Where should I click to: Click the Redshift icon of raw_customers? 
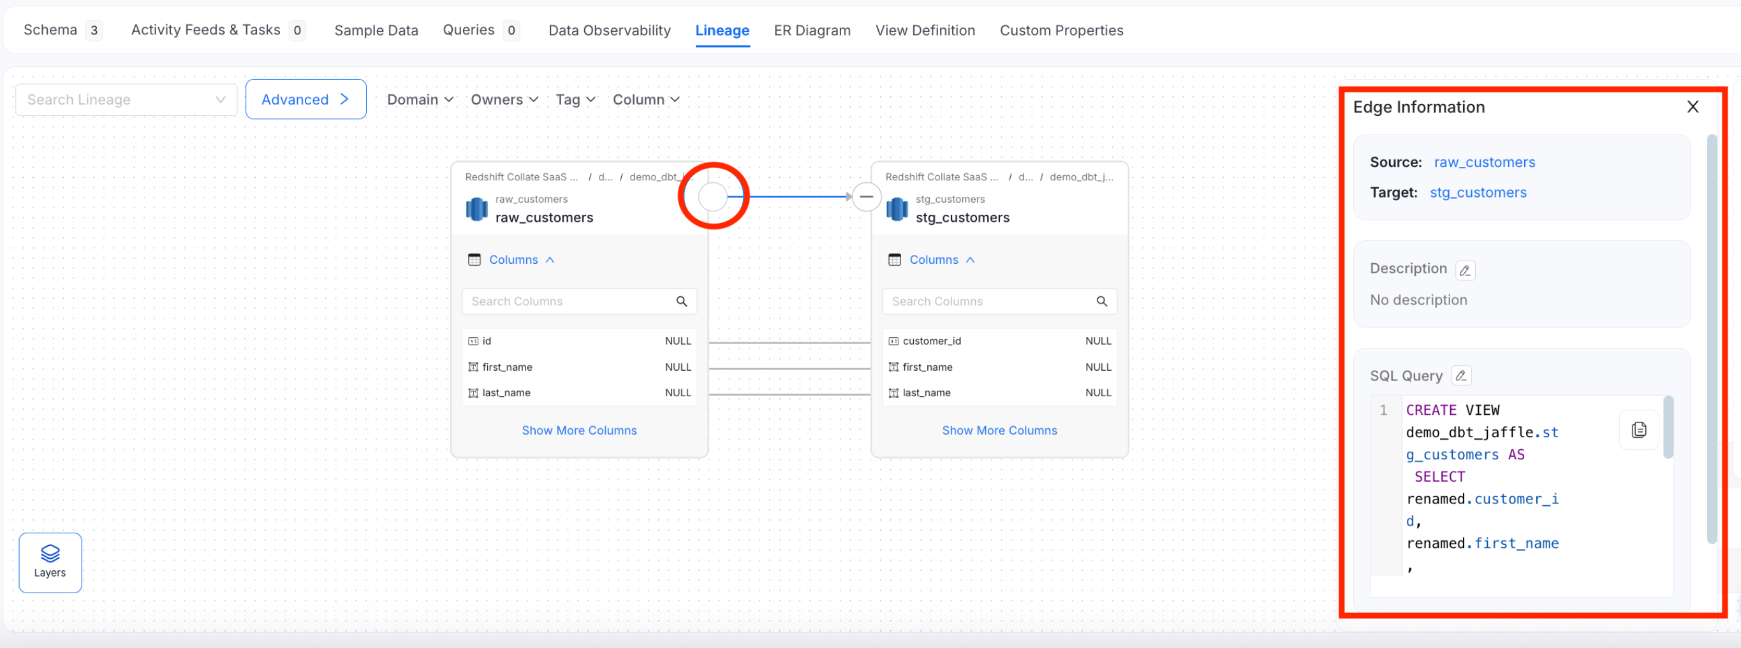(x=476, y=209)
